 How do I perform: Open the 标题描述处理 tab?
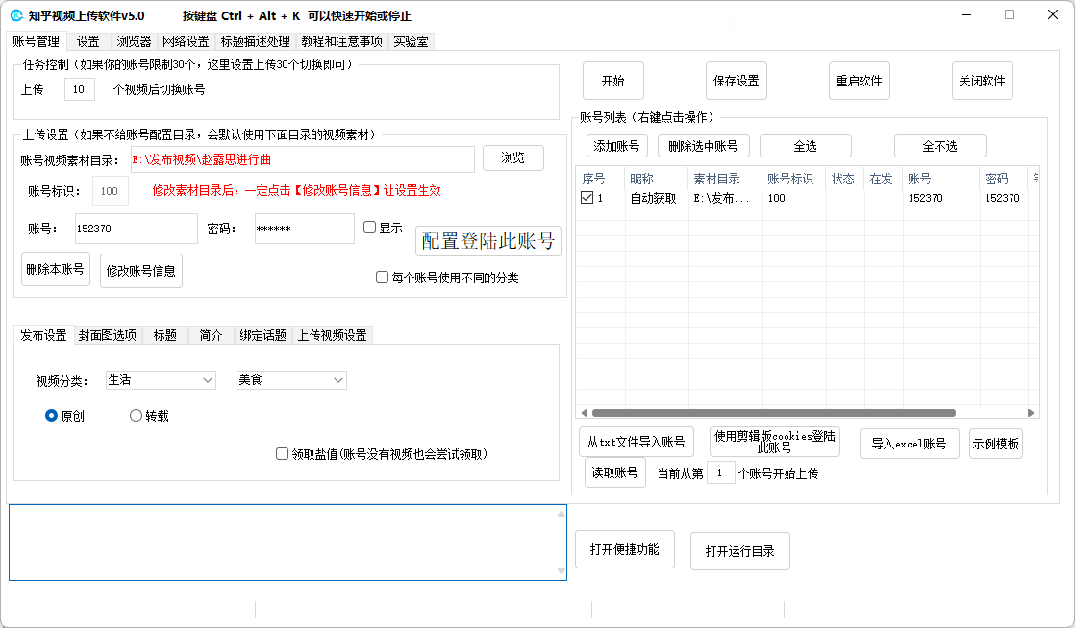(255, 41)
